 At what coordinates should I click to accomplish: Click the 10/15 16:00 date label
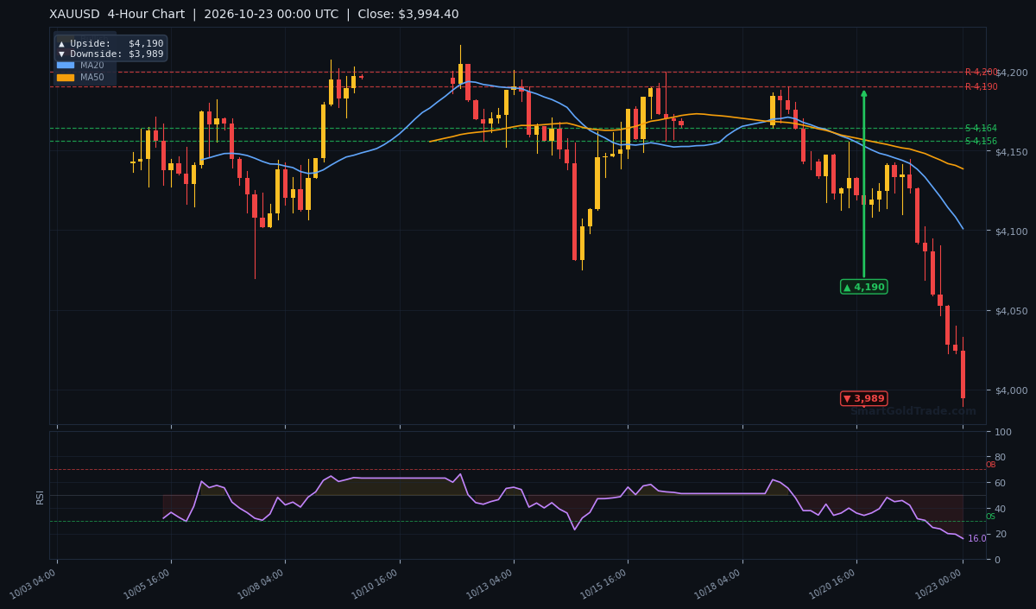(x=604, y=584)
